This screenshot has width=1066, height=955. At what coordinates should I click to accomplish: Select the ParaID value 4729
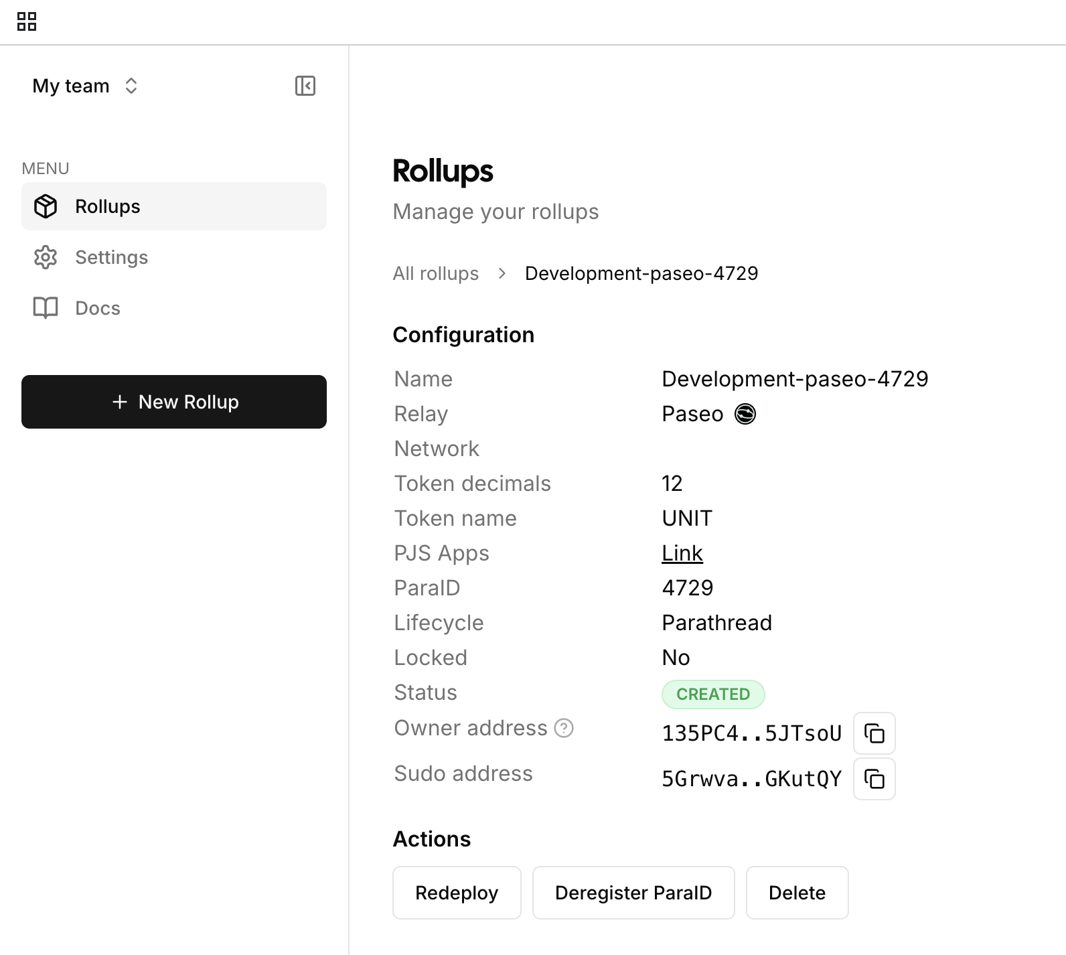pyautogui.click(x=688, y=588)
